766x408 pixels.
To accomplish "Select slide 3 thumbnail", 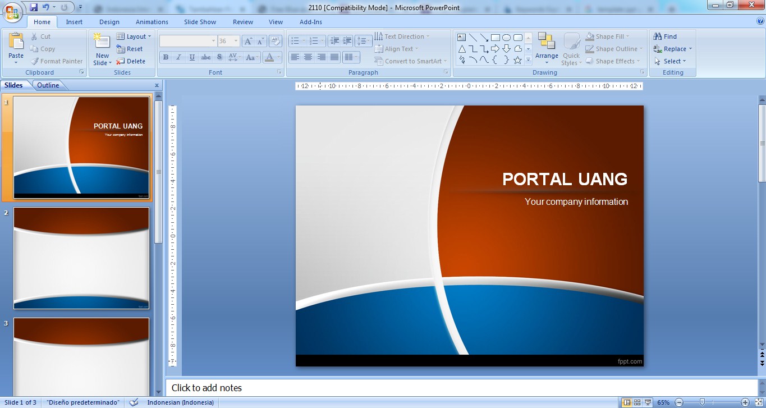I will (81, 357).
